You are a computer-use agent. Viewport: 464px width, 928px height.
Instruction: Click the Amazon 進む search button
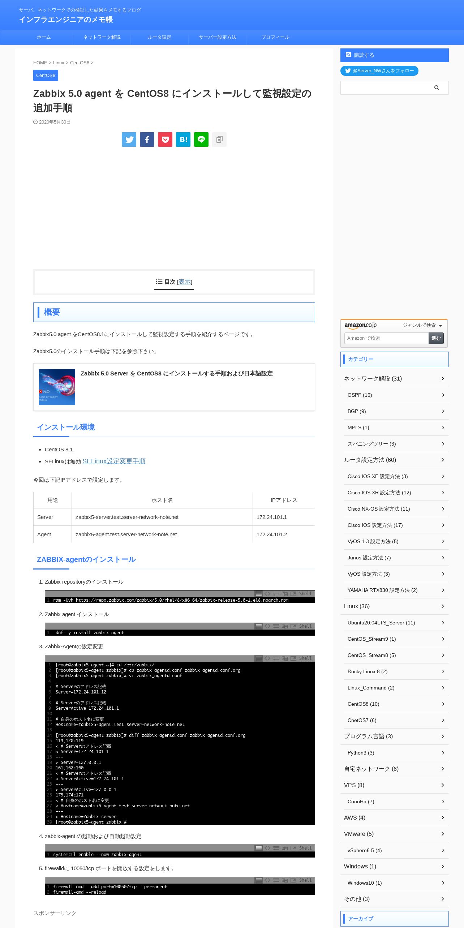click(x=436, y=338)
